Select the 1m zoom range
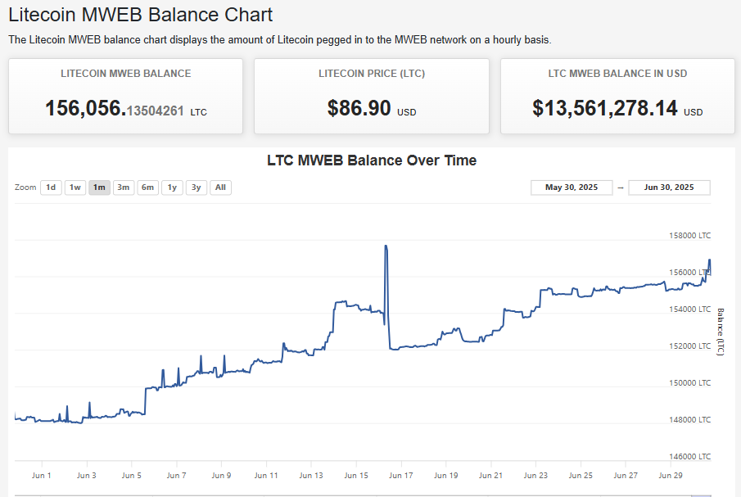Screen dimensions: 741x497 pyautogui.click(x=99, y=188)
